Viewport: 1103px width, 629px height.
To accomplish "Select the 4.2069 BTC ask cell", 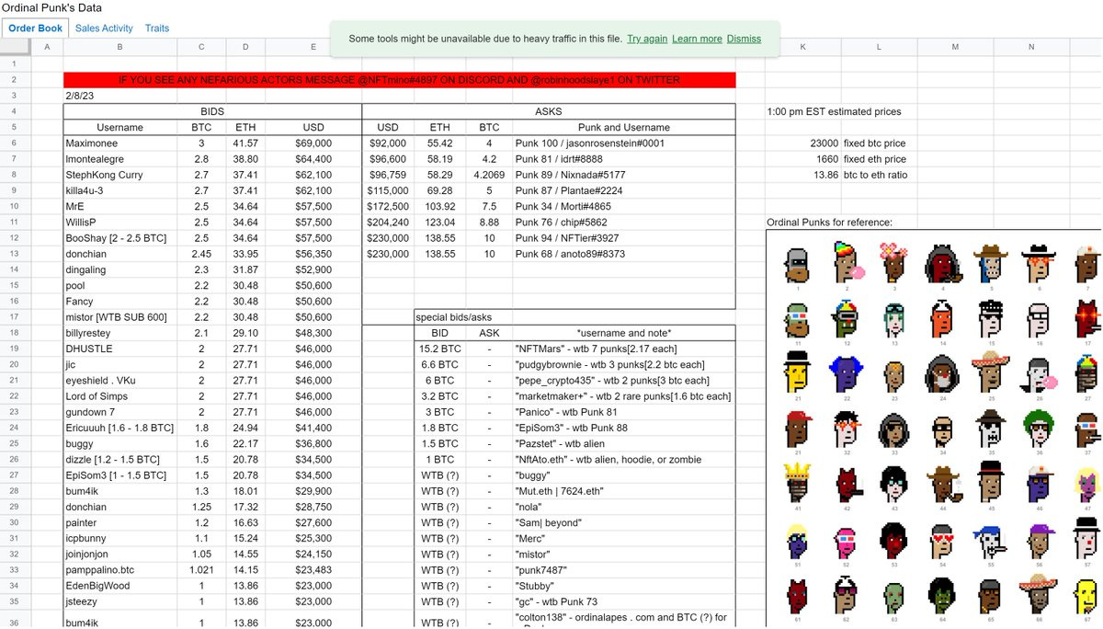I will [489, 175].
